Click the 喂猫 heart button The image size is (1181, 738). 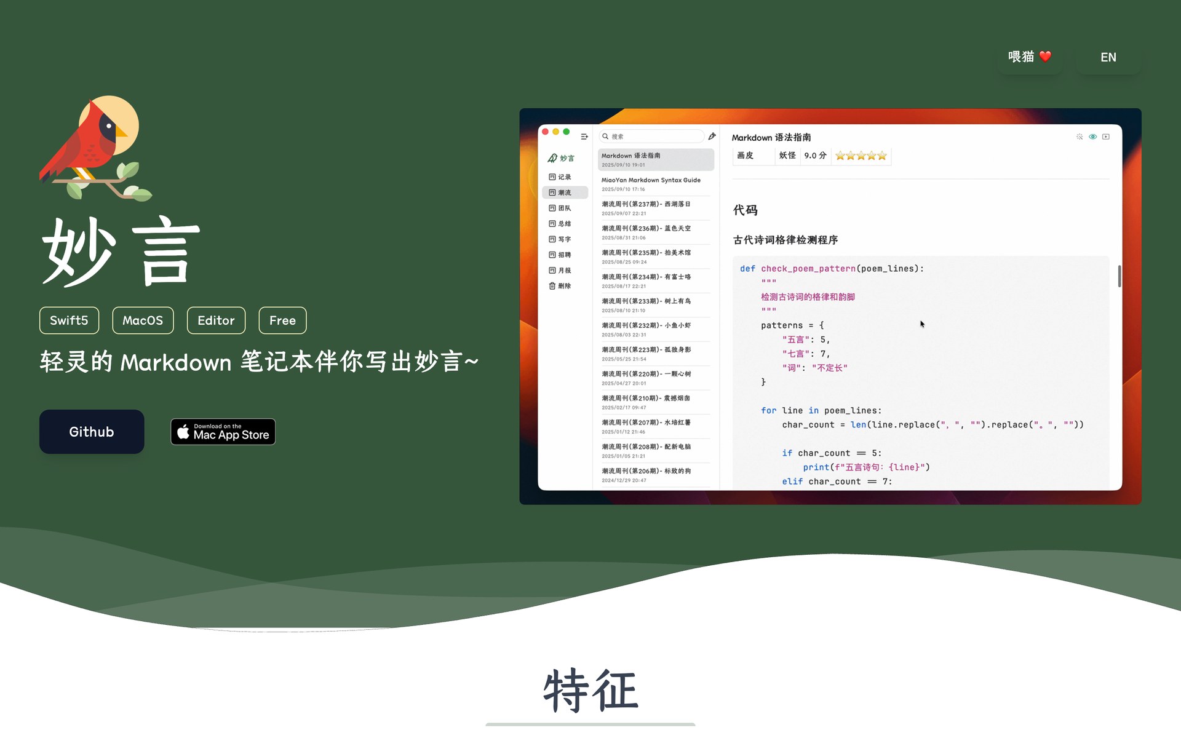pos(1030,57)
